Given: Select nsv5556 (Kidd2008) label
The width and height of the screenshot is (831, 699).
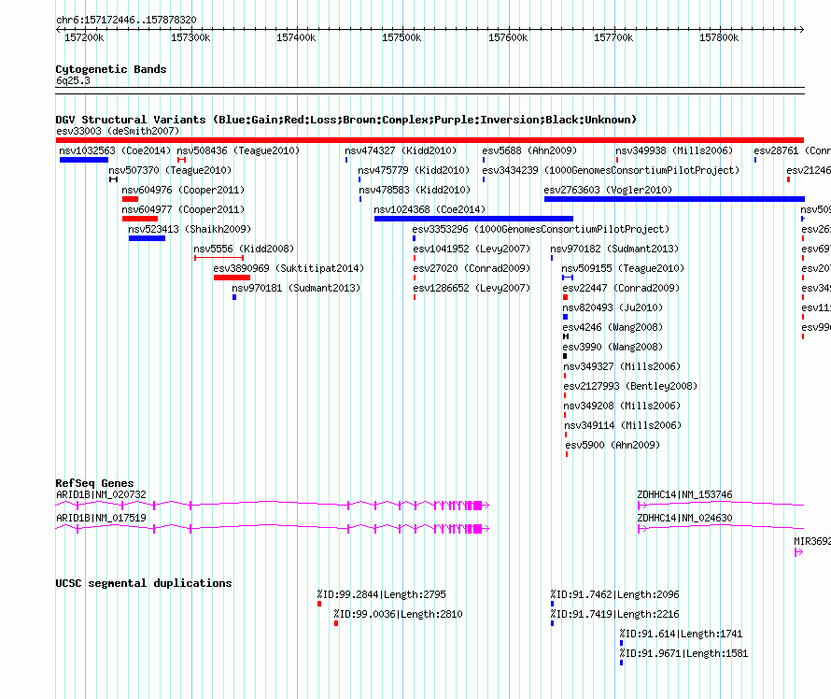Looking at the screenshot, I should tap(244, 249).
